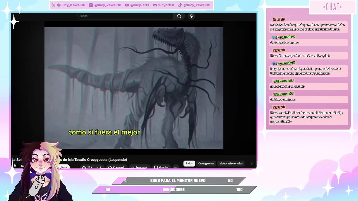The image size is (358, 201).
Task: Click the 'Subs para el monitor nuevo' progress bar
Action: 178,181
